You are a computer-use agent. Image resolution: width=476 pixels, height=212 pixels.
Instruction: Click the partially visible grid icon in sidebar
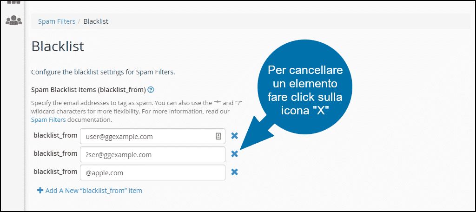[x=13, y=1]
